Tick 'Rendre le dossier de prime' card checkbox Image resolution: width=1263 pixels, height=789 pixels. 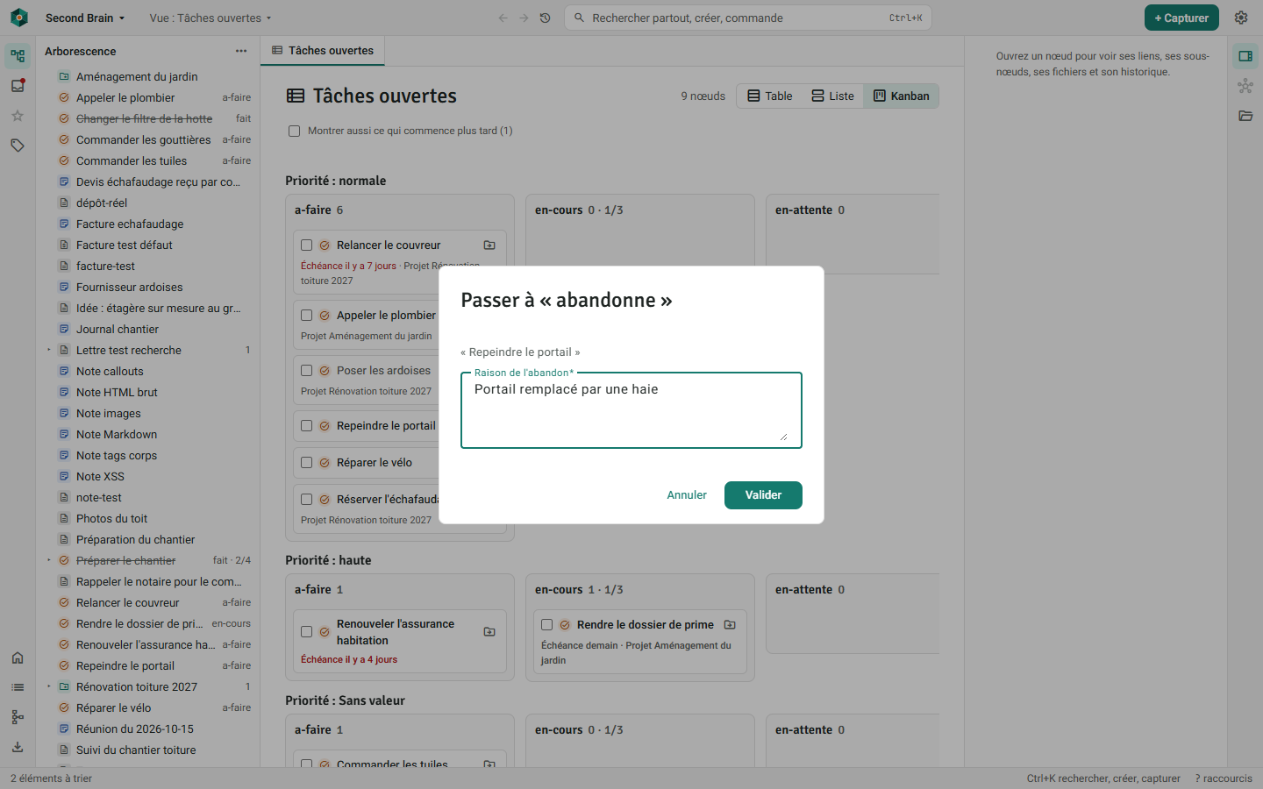(x=547, y=625)
